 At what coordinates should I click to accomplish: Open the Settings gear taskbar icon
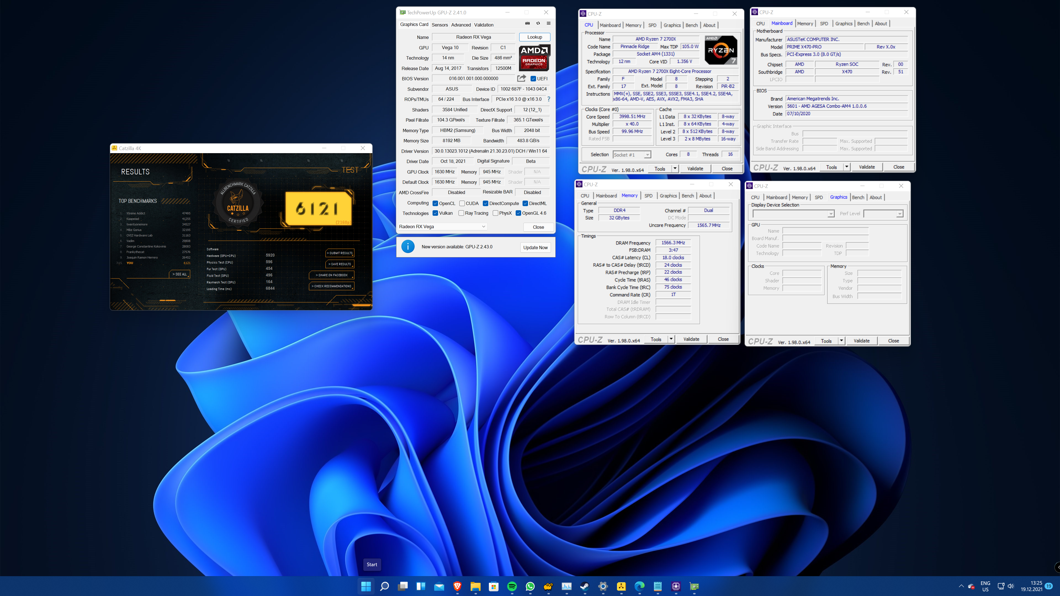pos(603,586)
